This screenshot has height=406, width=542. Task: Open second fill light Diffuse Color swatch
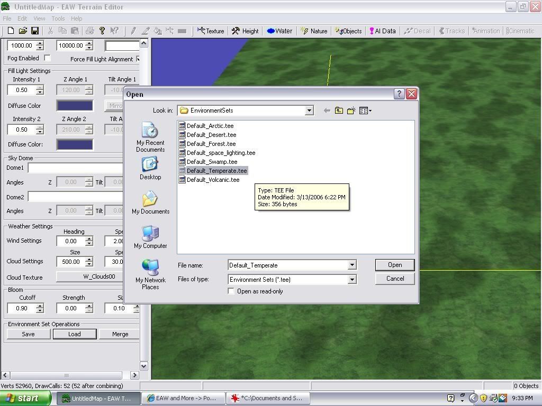point(75,144)
